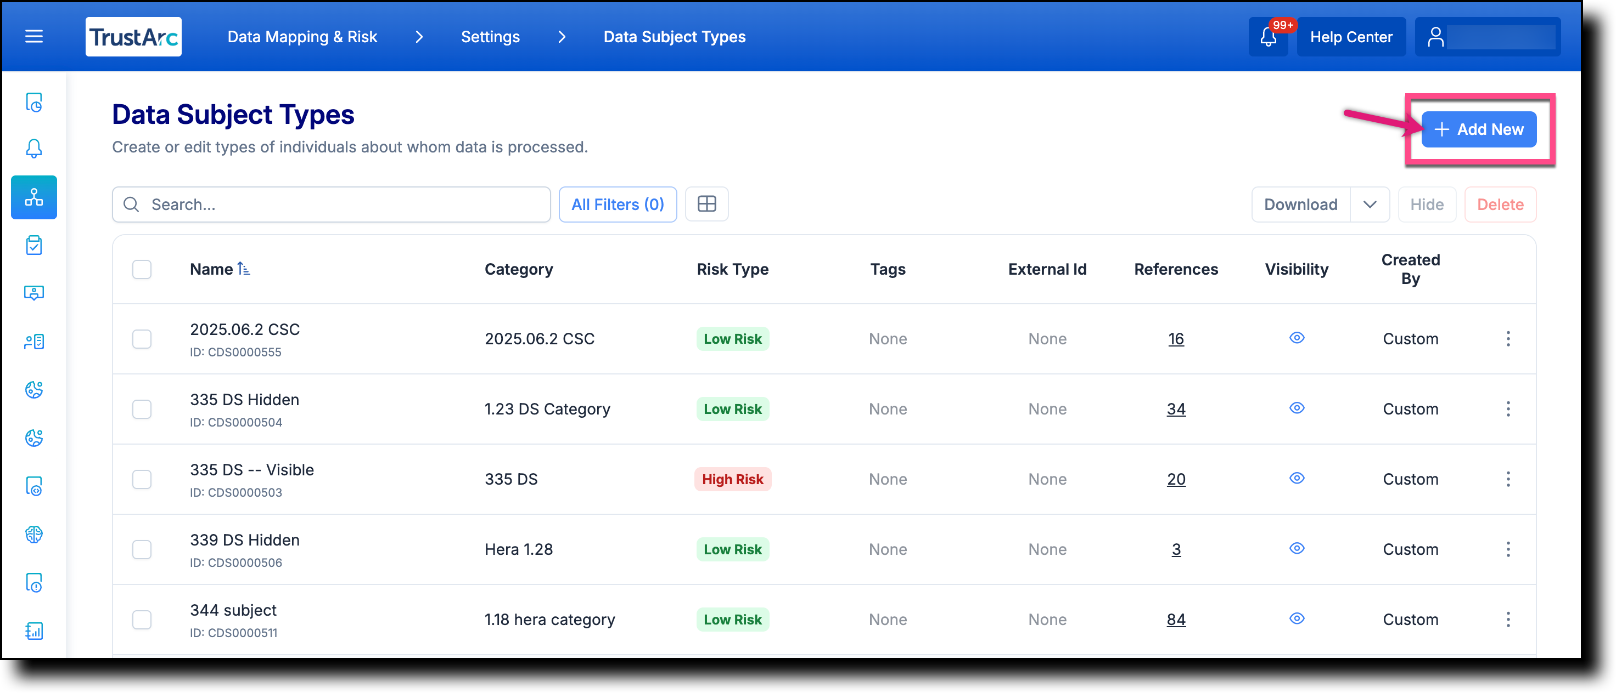This screenshot has height=693, width=1616.
Task: Open the person with list icon in sidebar
Action: coord(34,342)
